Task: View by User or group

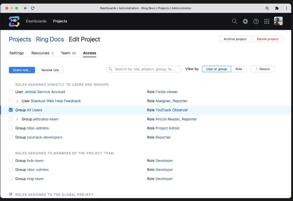Action: click(217, 69)
